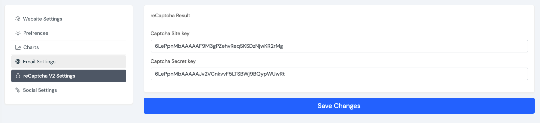Click the lightbulb icon next to Prefrences

pos(18,33)
